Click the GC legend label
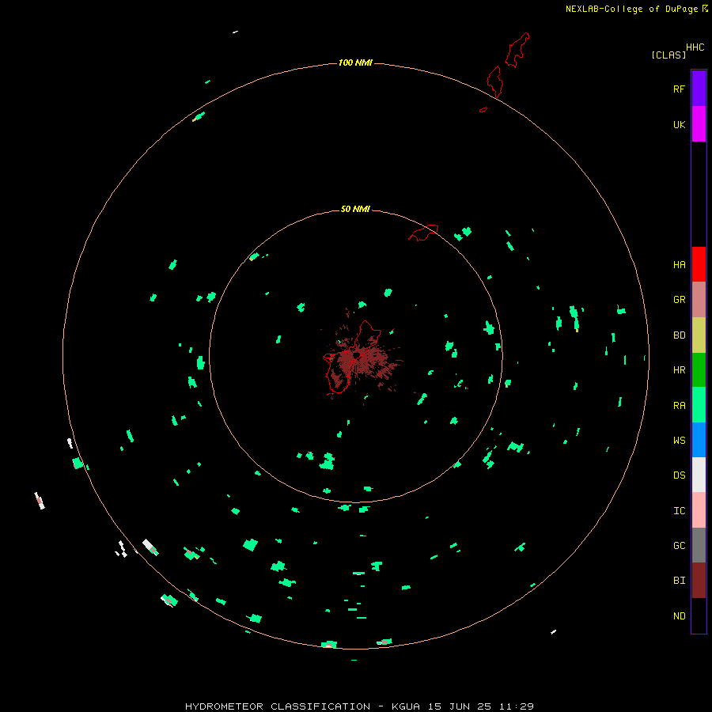Image resolution: width=712 pixels, height=712 pixels. pyautogui.click(x=679, y=546)
